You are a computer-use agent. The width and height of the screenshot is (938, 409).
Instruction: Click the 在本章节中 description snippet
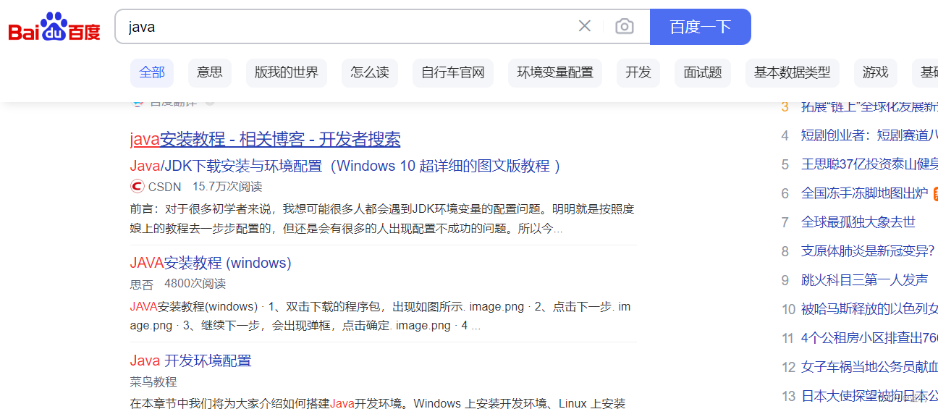[x=378, y=403]
